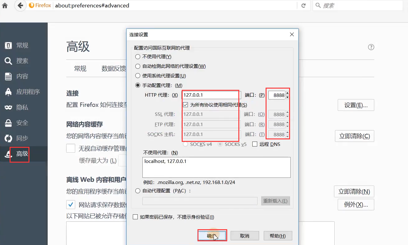Open the 数据反馈 tab
The height and width of the screenshot is (245, 408).
coord(114,69)
